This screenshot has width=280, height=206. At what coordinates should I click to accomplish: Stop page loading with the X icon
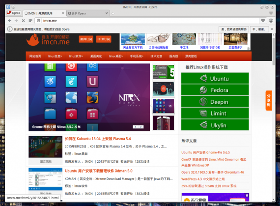[23, 21]
